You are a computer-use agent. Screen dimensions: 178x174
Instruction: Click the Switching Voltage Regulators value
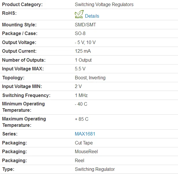(x=104, y=4)
